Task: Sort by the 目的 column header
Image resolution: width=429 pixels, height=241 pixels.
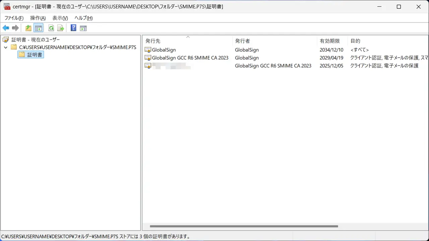Action: click(388, 41)
